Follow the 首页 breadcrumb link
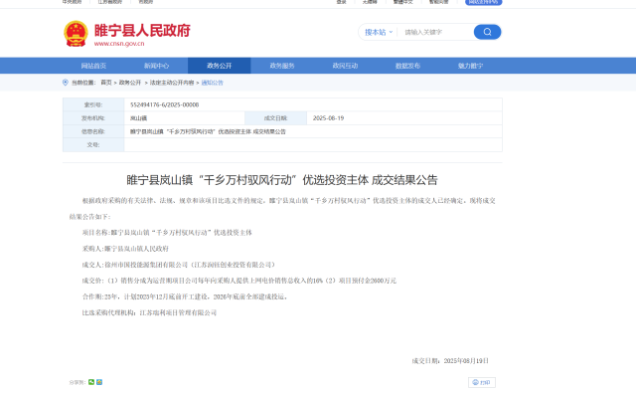This screenshot has width=636, height=393. 106,83
